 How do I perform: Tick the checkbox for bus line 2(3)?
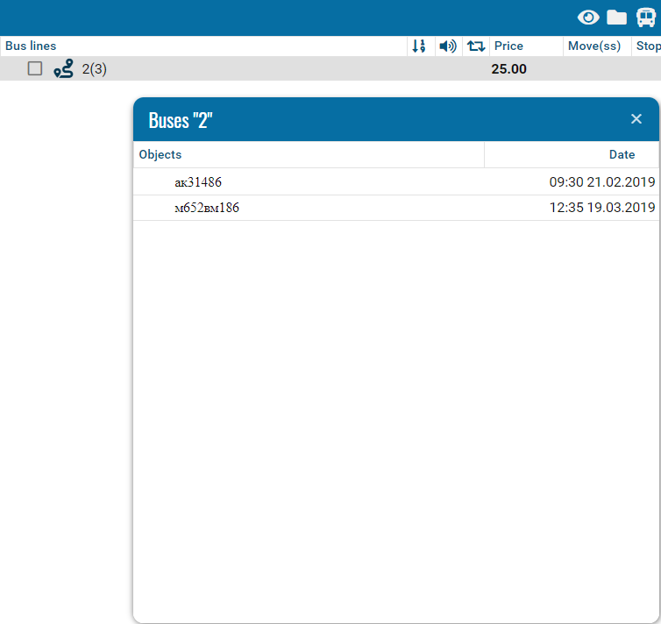(35, 68)
